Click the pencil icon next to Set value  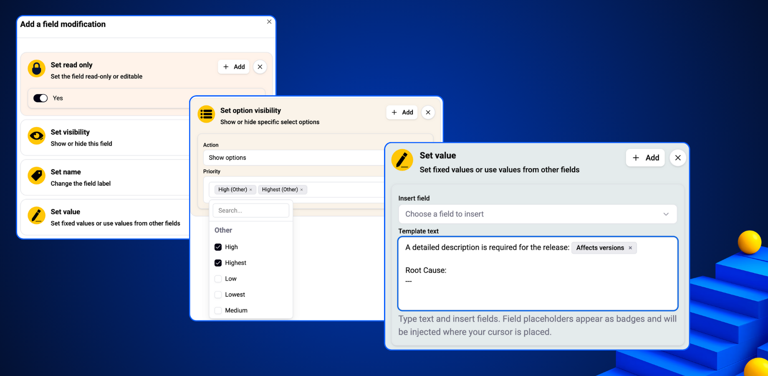point(36,216)
